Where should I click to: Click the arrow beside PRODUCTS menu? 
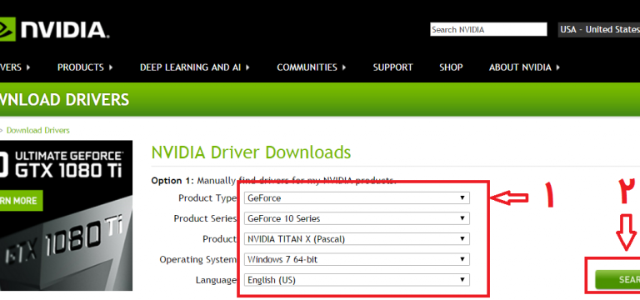point(111,67)
